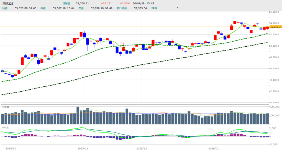Click the 56,000.0 label on the price axis
This screenshot has height=150, width=282.
pos(275,12)
